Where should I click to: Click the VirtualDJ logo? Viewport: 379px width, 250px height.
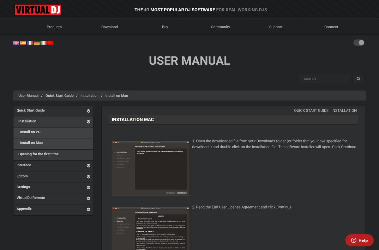(38, 10)
